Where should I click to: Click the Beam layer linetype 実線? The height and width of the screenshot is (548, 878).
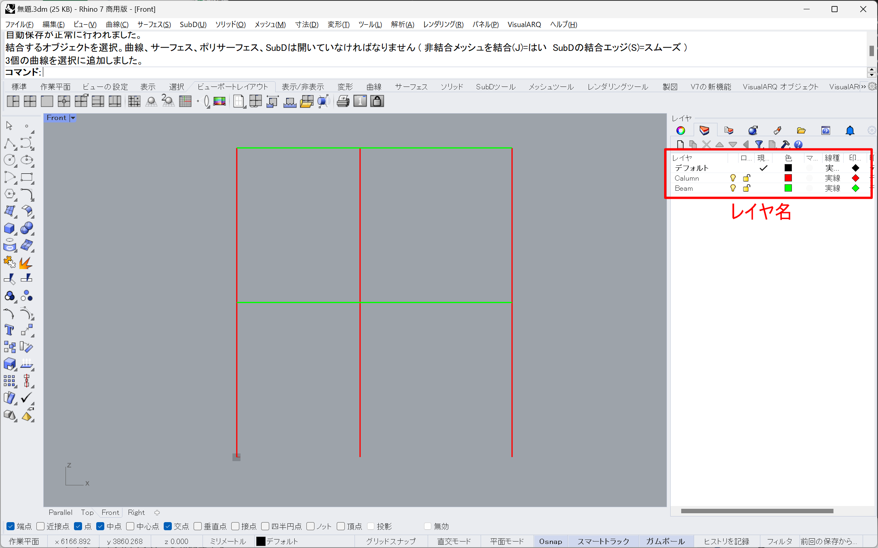(832, 188)
